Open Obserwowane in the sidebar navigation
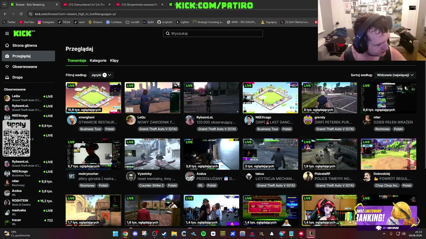 pyautogui.click(x=28, y=67)
